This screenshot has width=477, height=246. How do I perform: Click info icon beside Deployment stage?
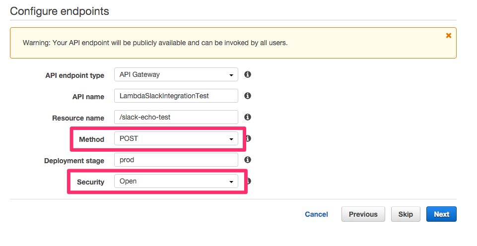click(248, 160)
